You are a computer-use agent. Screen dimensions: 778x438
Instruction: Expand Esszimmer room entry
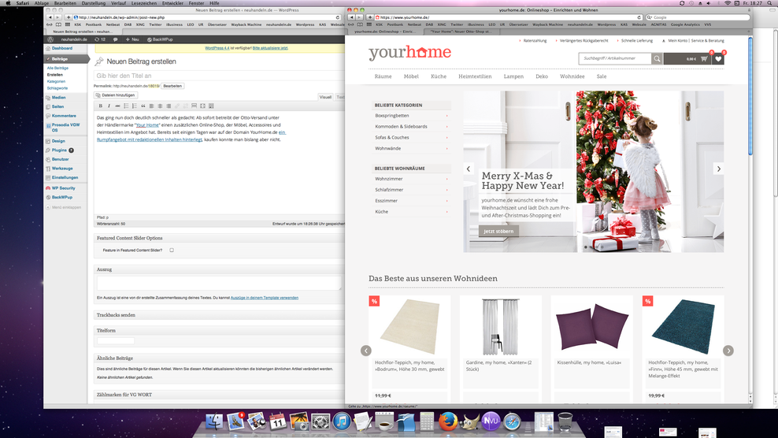[446, 201]
